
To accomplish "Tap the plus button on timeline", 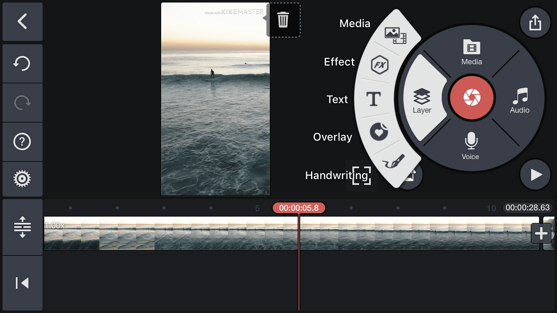I will (x=541, y=233).
